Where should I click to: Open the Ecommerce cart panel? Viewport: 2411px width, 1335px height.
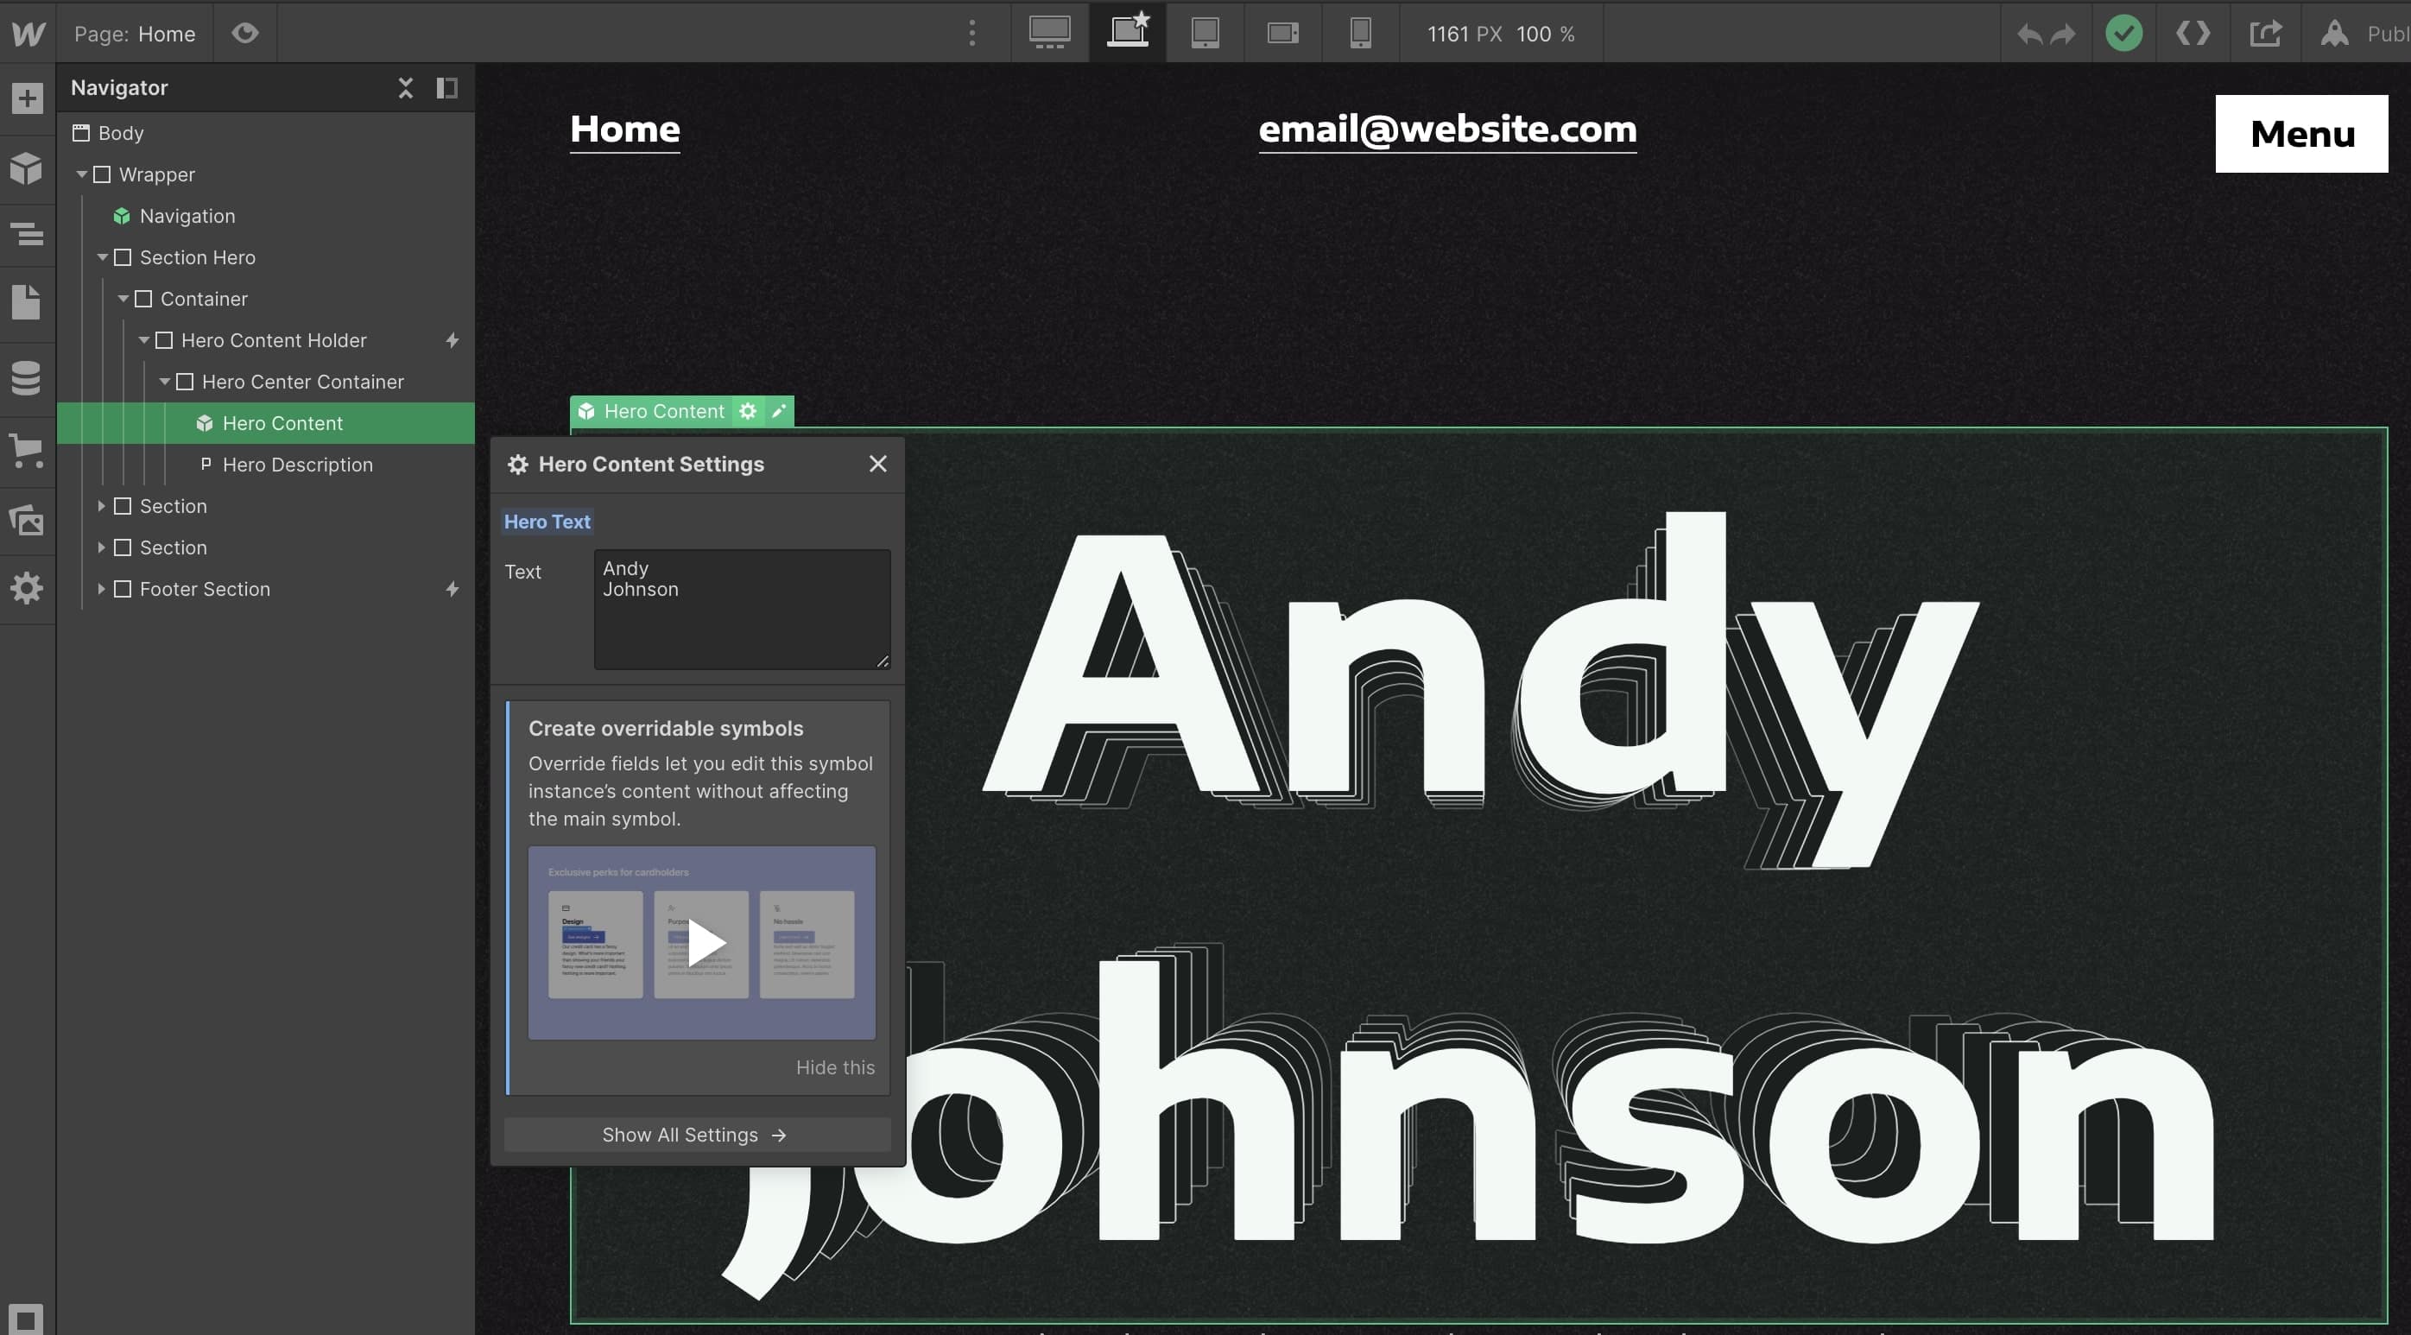27,450
